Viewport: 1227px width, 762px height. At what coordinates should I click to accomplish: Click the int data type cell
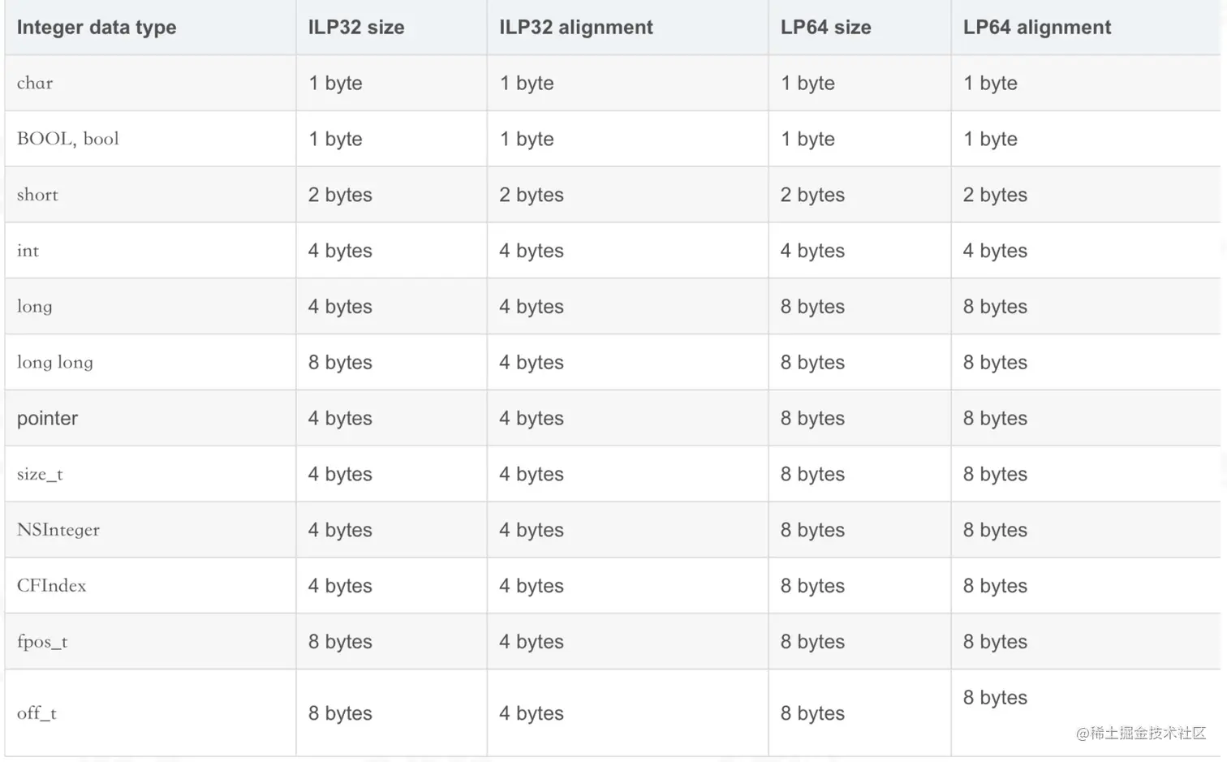(28, 251)
